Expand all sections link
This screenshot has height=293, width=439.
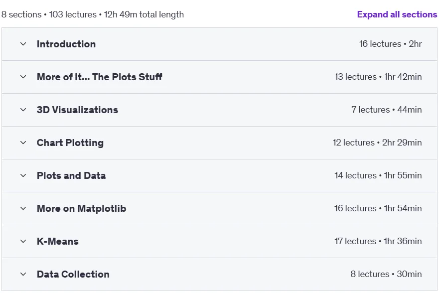[x=397, y=14]
